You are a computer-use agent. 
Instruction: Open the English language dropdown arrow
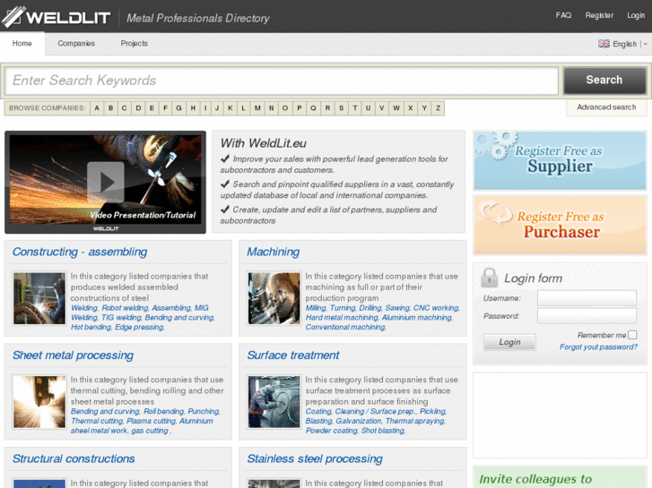[x=646, y=44]
